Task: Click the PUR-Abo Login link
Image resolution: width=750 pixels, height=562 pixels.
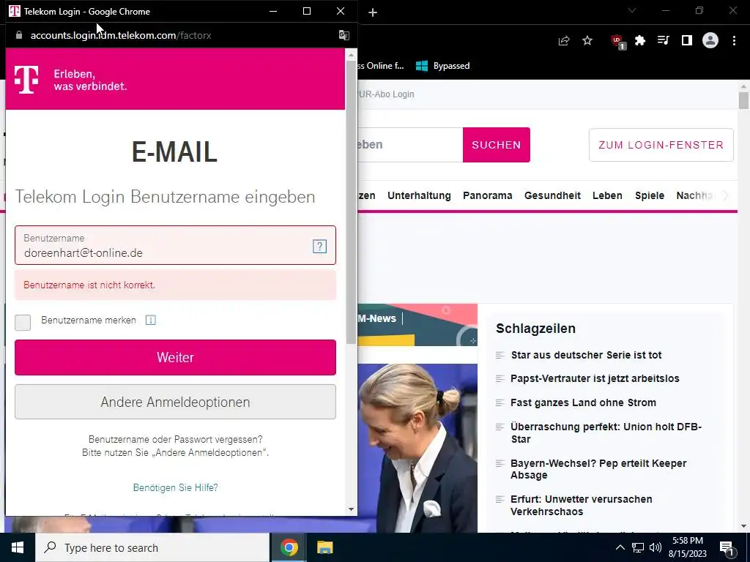Action: click(x=386, y=94)
